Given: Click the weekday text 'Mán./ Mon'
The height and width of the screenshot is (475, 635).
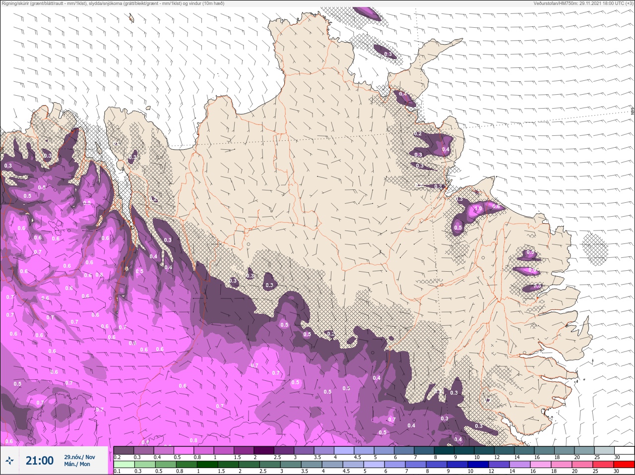Looking at the screenshot, I should (77, 464).
